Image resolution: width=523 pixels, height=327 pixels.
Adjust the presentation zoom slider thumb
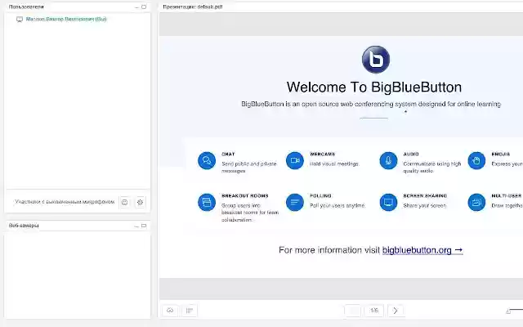(x=508, y=311)
